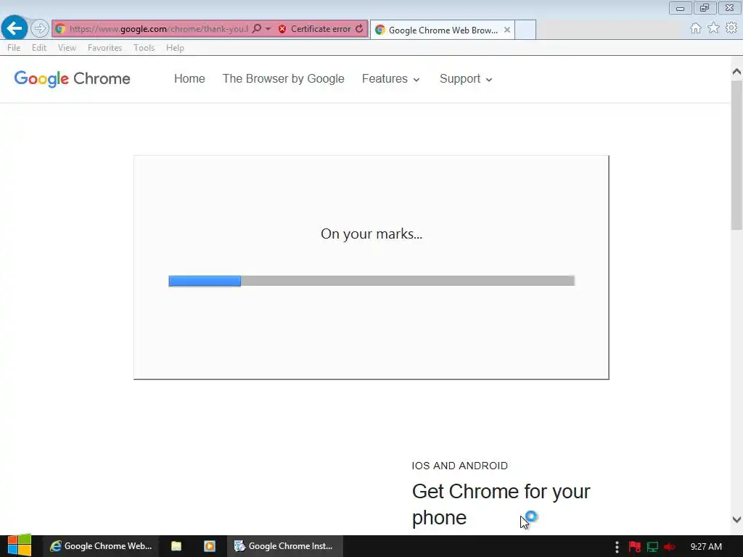Click the Google Chrome logo
The image size is (743, 557).
click(x=72, y=78)
